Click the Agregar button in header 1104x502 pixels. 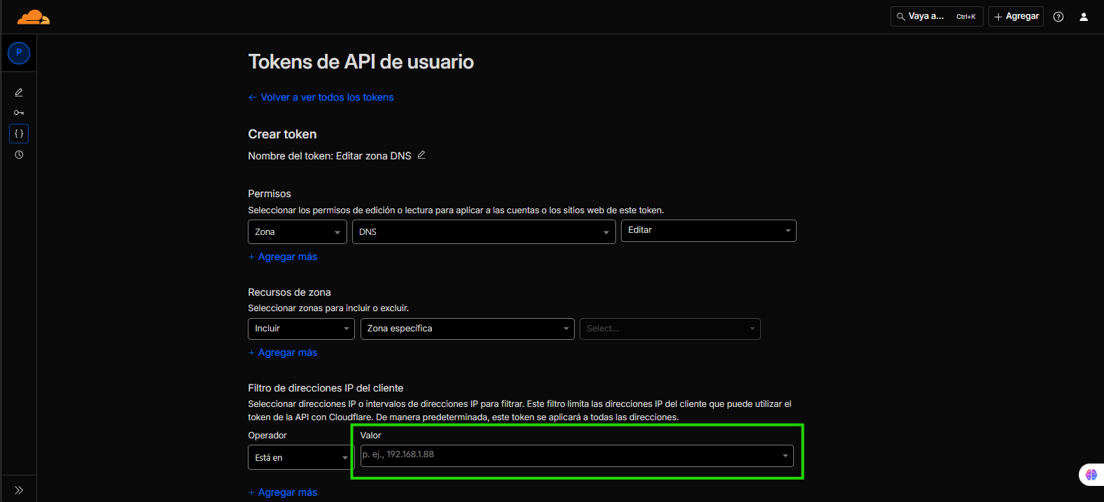pyautogui.click(x=1016, y=17)
